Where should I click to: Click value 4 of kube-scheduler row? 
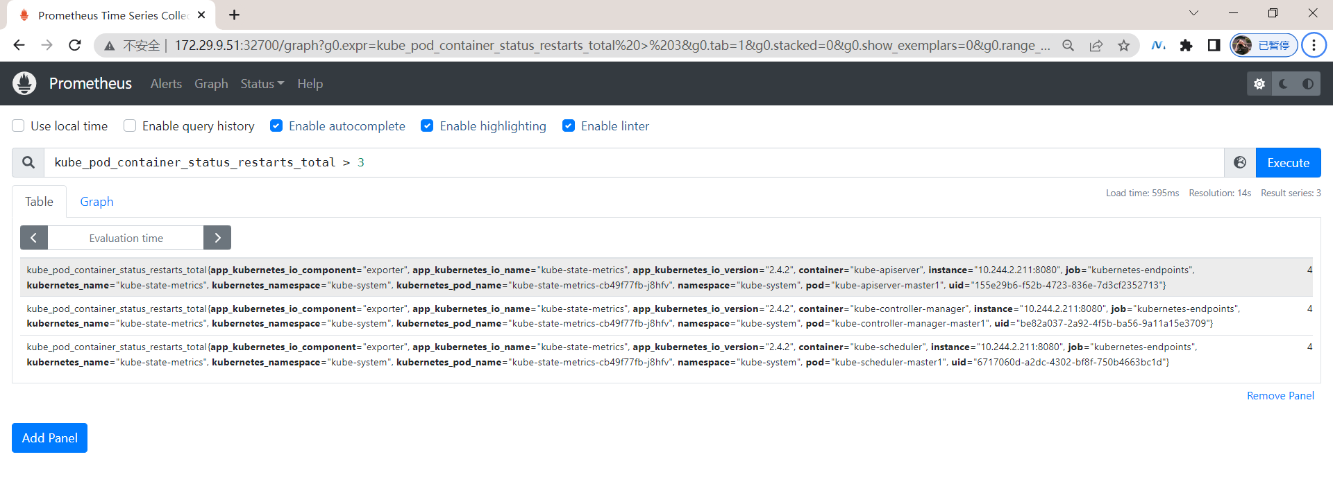click(1309, 347)
